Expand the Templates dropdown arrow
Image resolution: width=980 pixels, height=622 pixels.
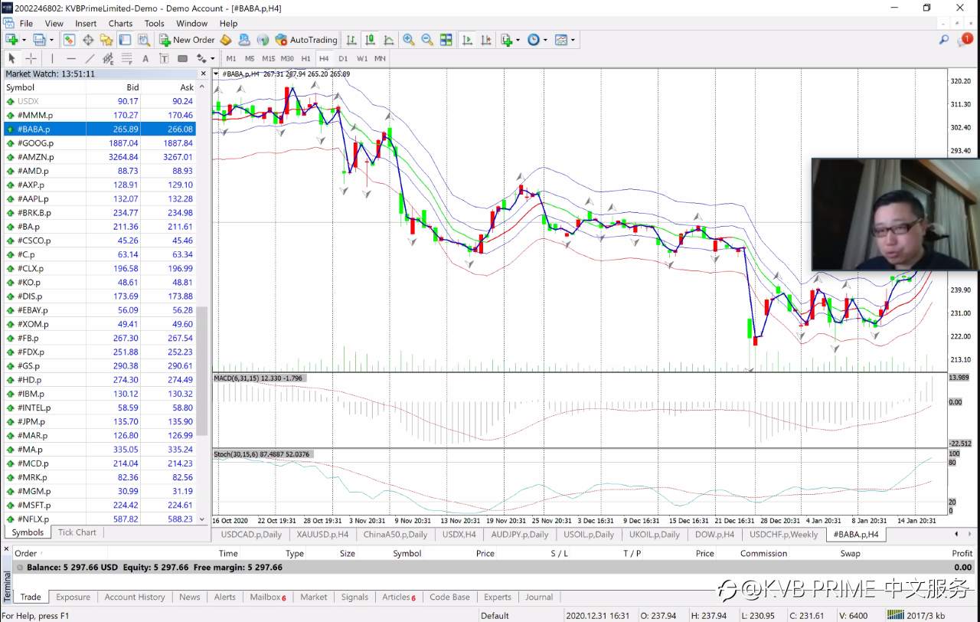(573, 39)
